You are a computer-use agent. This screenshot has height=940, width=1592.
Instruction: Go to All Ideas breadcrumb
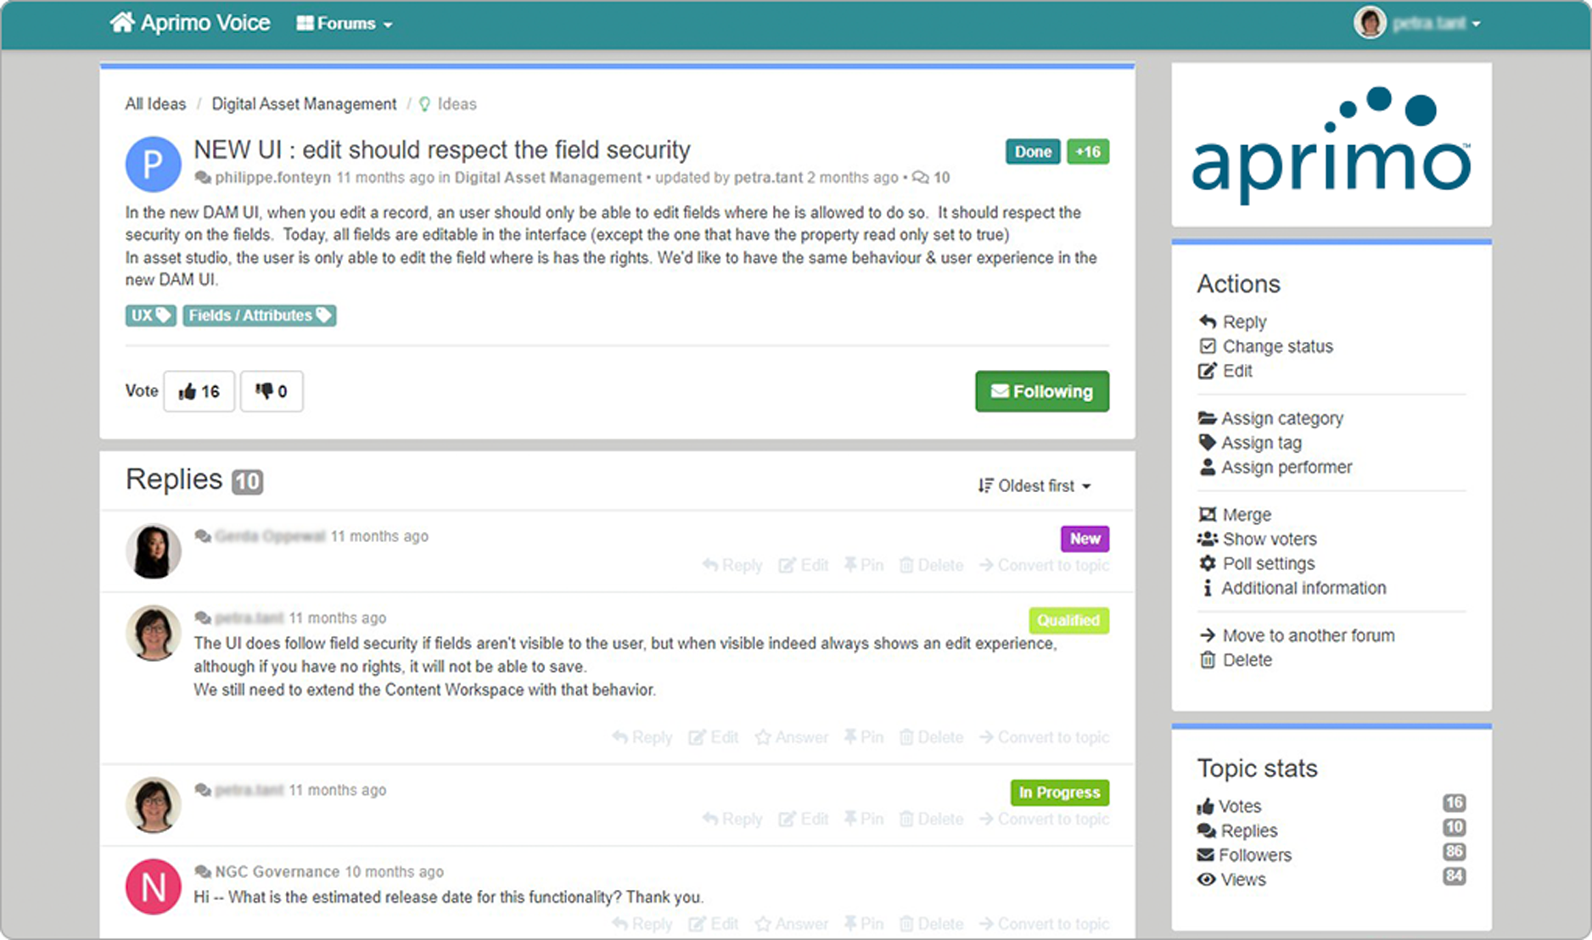(x=155, y=104)
